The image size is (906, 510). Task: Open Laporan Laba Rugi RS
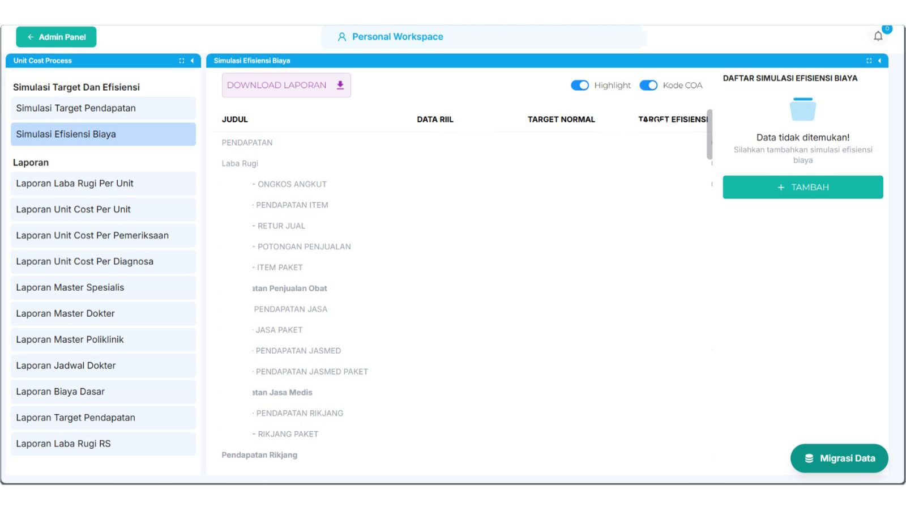(x=103, y=444)
